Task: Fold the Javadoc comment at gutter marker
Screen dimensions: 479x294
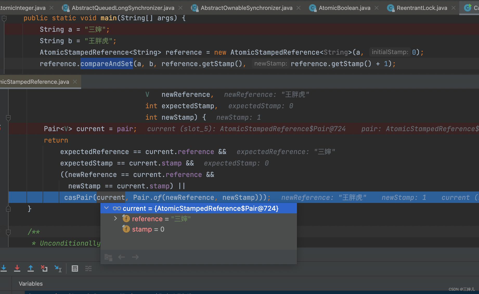Action: (x=8, y=232)
